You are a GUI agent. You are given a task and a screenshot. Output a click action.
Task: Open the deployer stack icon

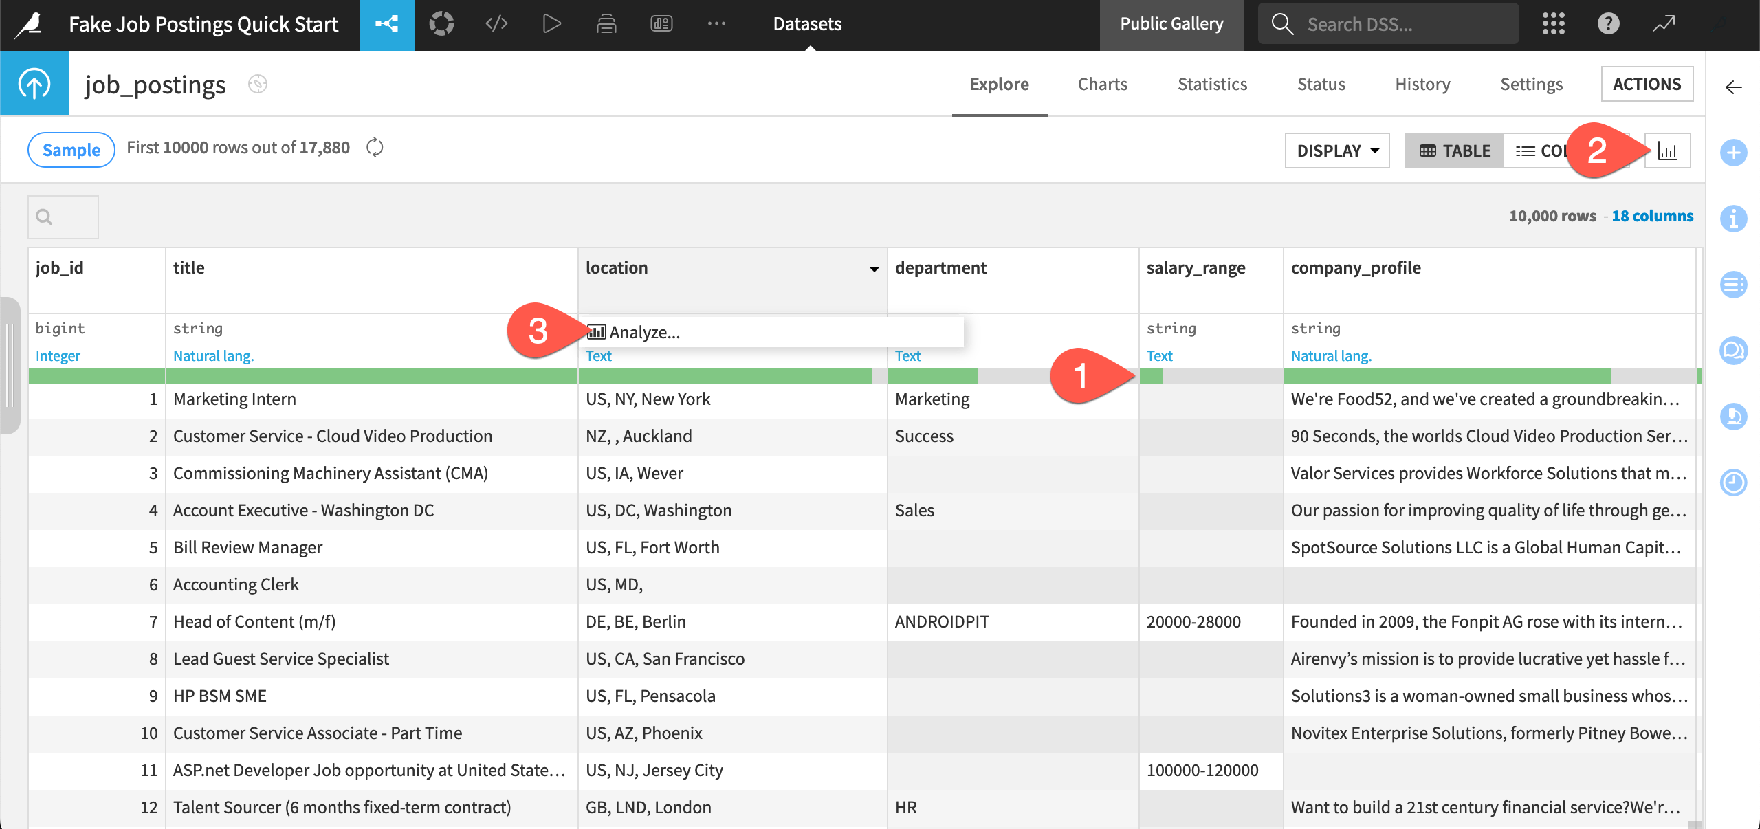606,24
